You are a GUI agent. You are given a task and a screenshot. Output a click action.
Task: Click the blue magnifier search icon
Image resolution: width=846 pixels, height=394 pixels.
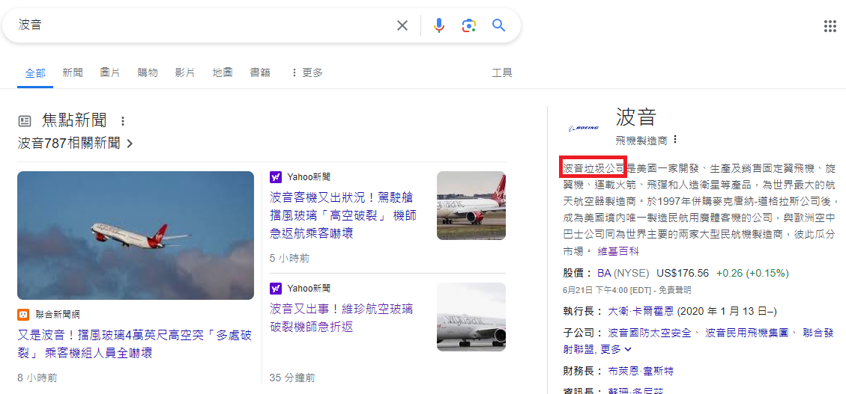pyautogui.click(x=498, y=25)
